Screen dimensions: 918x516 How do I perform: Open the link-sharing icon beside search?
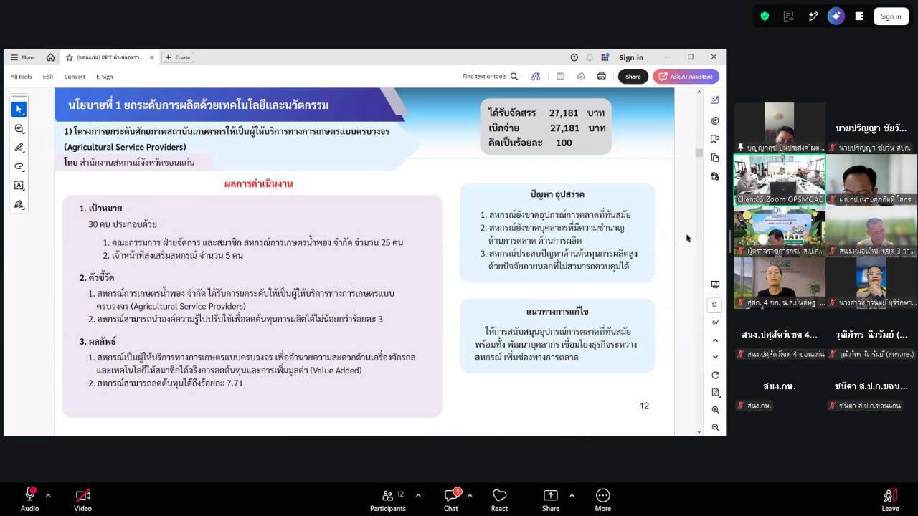pos(536,77)
